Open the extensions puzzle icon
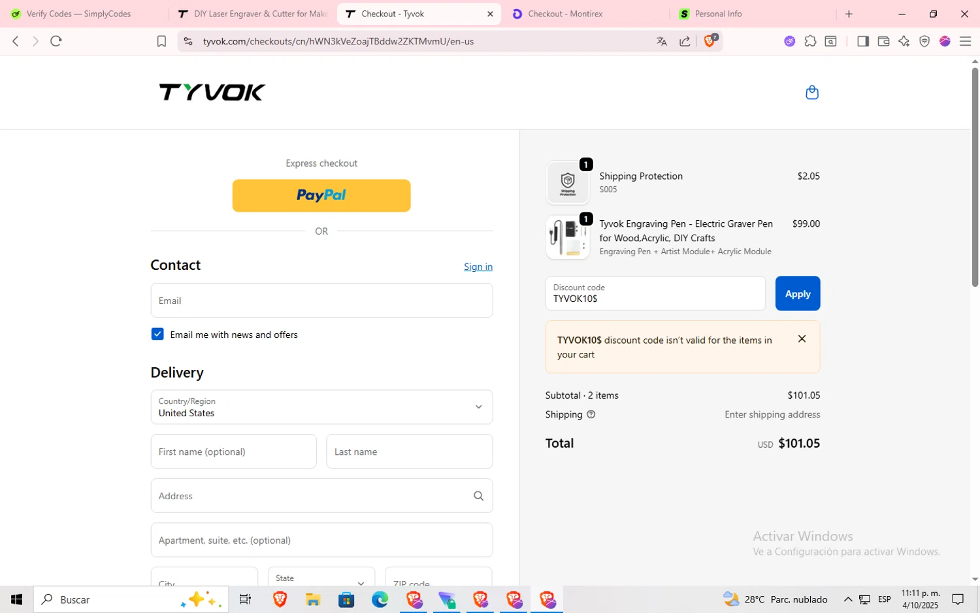This screenshot has height=613, width=980. click(x=810, y=41)
